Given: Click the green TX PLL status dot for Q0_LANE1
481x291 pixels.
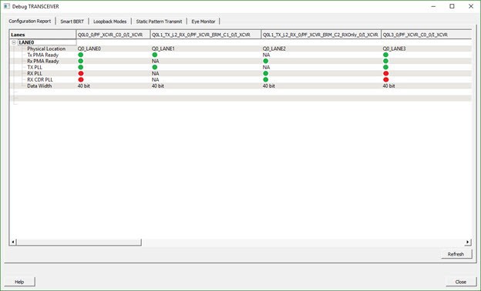Looking at the screenshot, I should click(x=155, y=67).
